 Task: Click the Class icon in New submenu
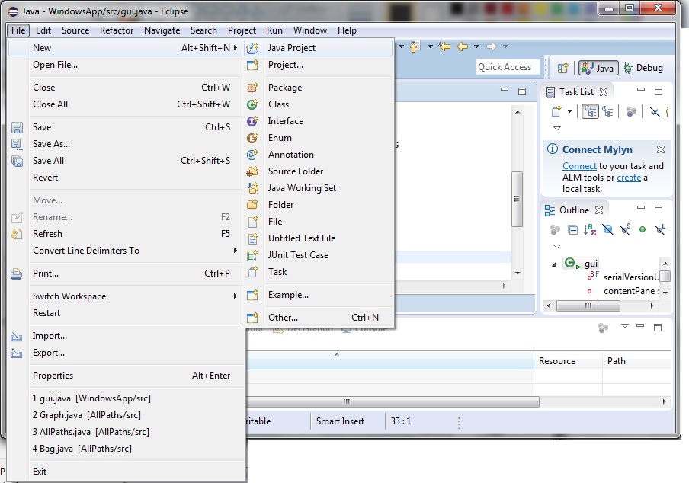[253, 104]
